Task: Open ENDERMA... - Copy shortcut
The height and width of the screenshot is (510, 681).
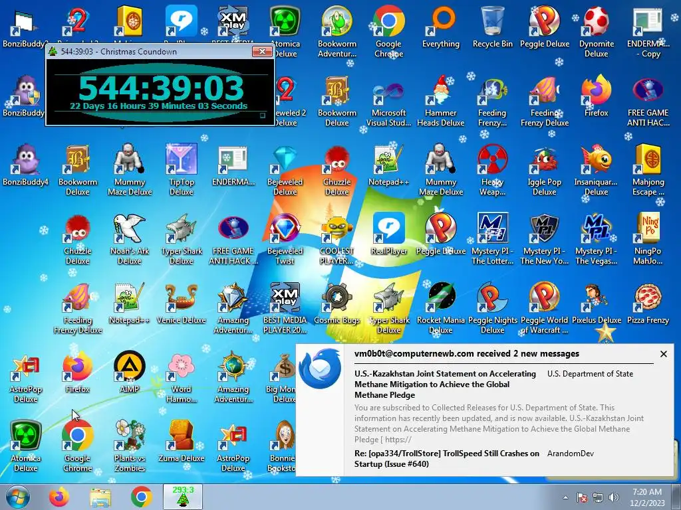Action: pos(648,32)
